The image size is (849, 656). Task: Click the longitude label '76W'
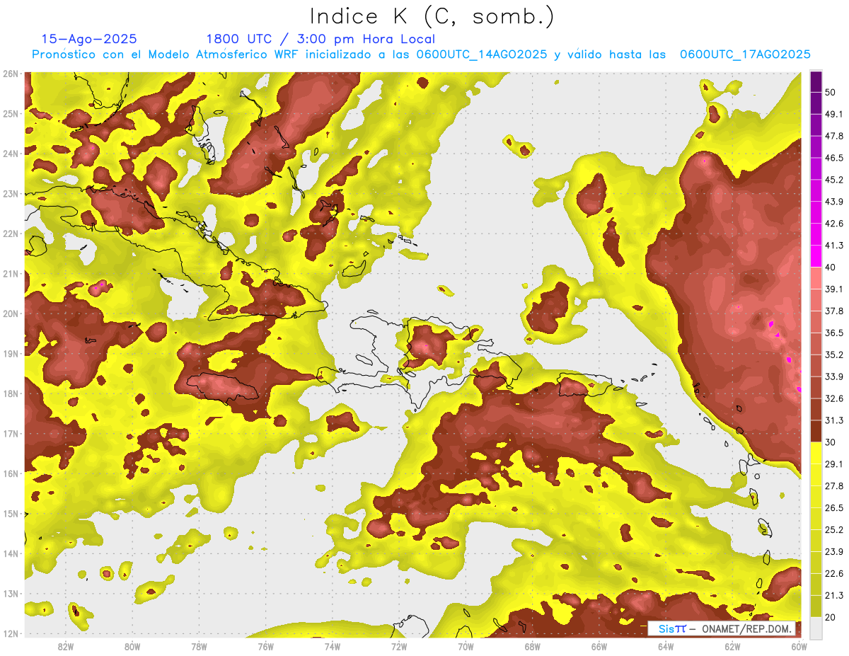(x=265, y=646)
